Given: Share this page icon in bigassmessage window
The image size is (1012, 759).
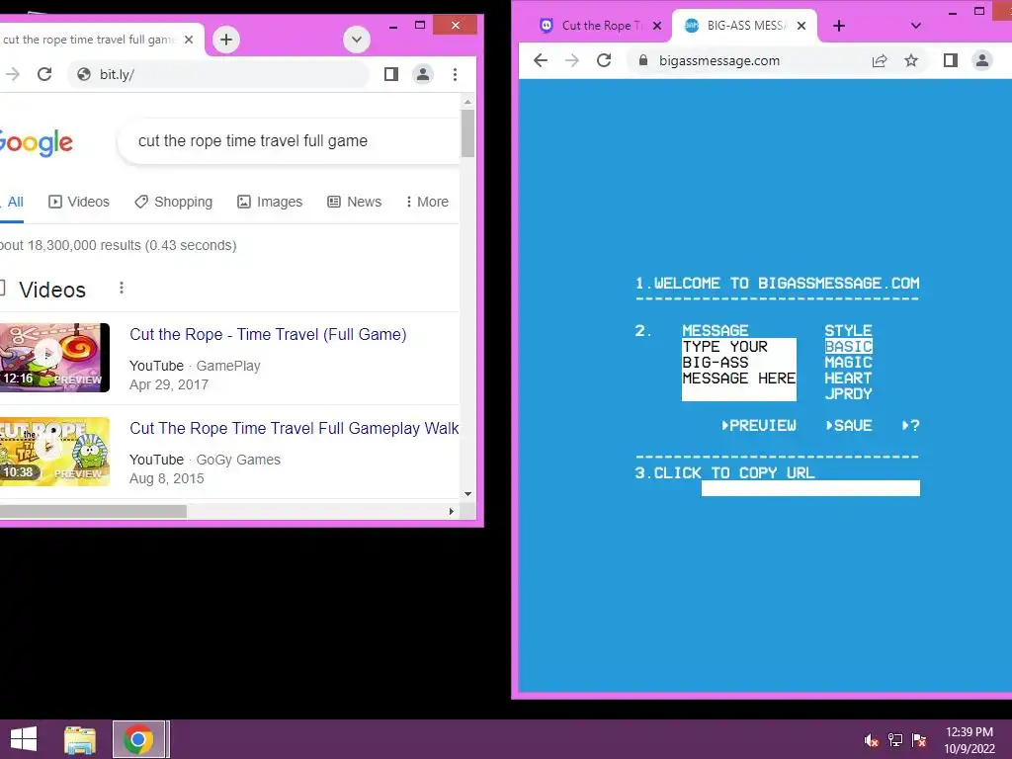Looking at the screenshot, I should pyautogui.click(x=879, y=60).
